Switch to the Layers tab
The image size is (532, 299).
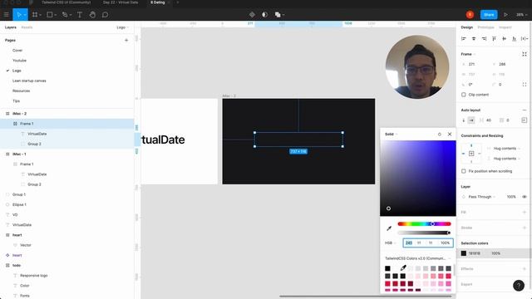tap(11, 27)
